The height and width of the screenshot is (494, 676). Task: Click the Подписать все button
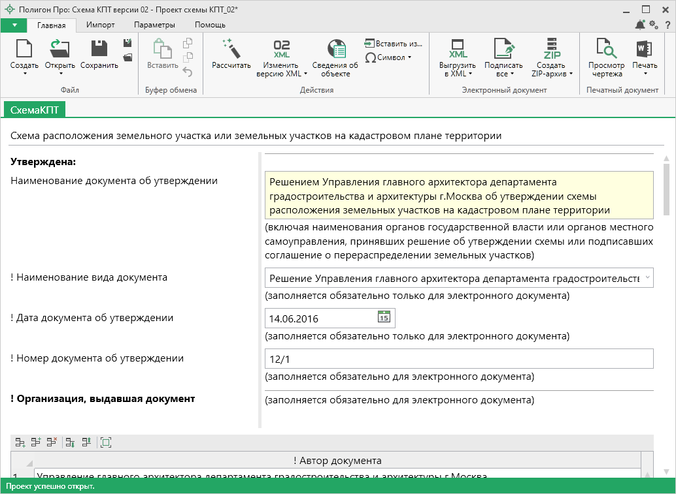(x=503, y=57)
